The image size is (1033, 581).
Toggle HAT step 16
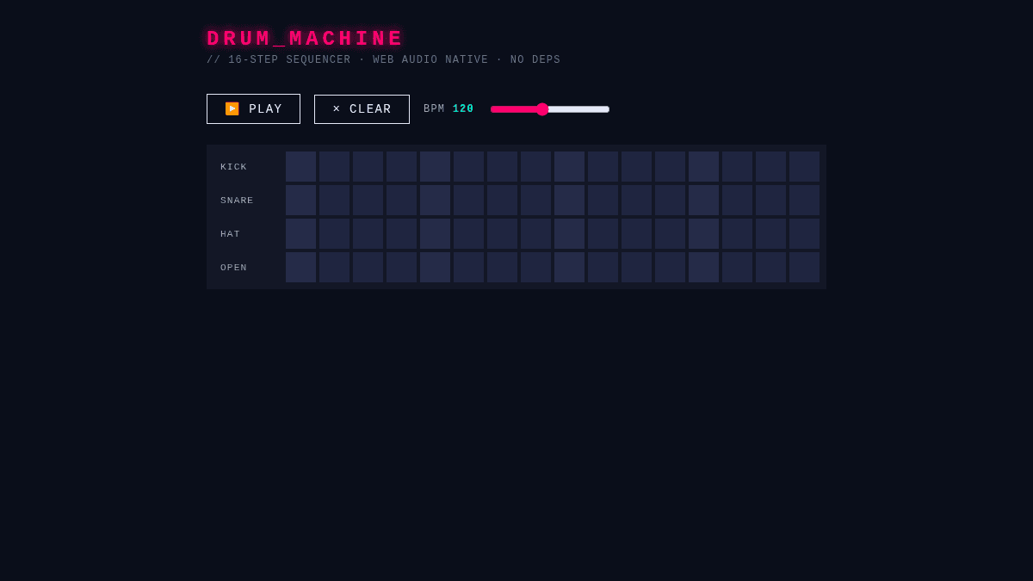tap(804, 233)
